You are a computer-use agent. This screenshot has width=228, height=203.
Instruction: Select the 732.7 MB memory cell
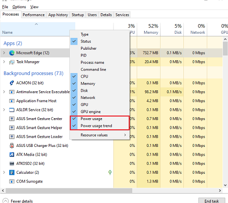pyautogui.click(x=149, y=53)
